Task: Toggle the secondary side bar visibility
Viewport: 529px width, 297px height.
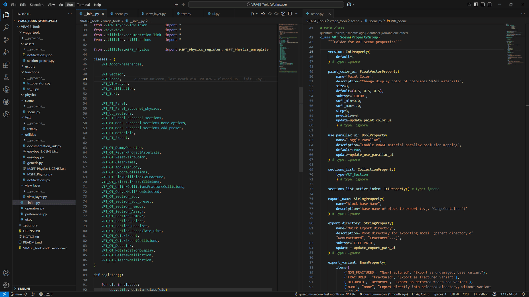Action: pyautogui.click(x=489, y=5)
